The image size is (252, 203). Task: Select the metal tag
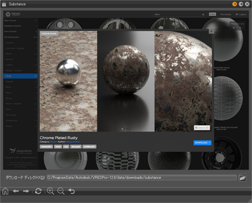[x=58, y=146]
